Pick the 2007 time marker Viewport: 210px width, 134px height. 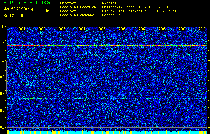pos(142,29)
